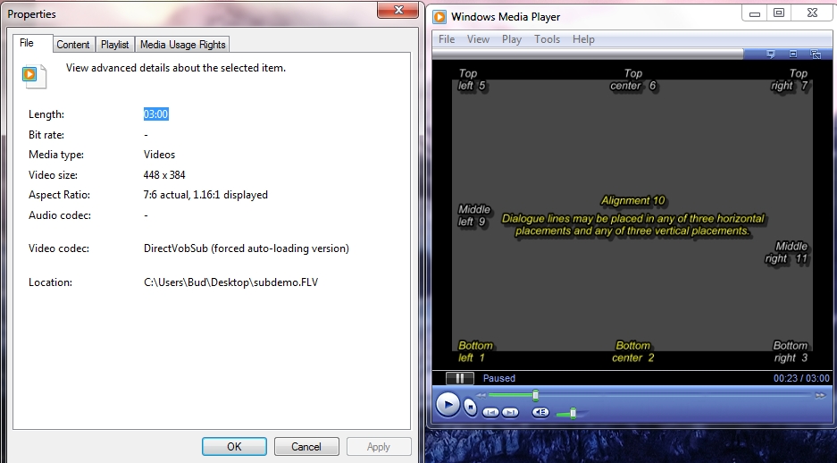The image size is (837, 463).
Task: Open the Tools menu
Action: [548, 39]
